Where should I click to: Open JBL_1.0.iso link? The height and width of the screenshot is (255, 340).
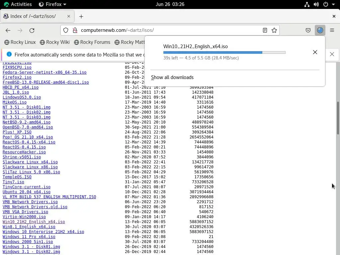[16, 92]
